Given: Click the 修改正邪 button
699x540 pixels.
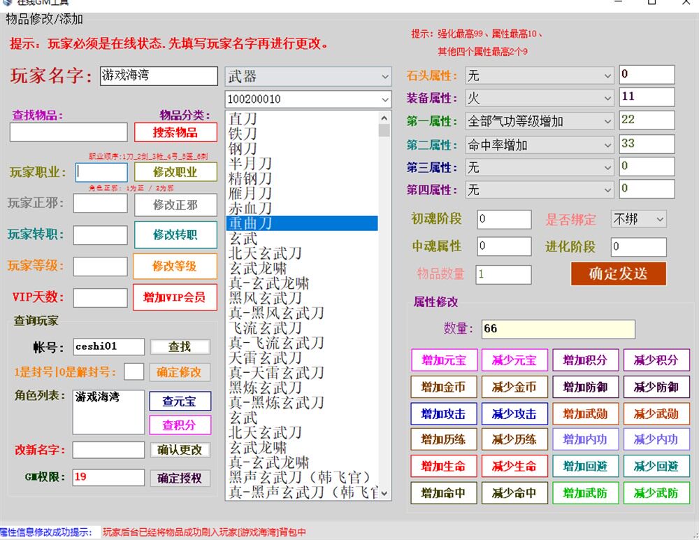Looking at the screenshot, I should pos(175,205).
